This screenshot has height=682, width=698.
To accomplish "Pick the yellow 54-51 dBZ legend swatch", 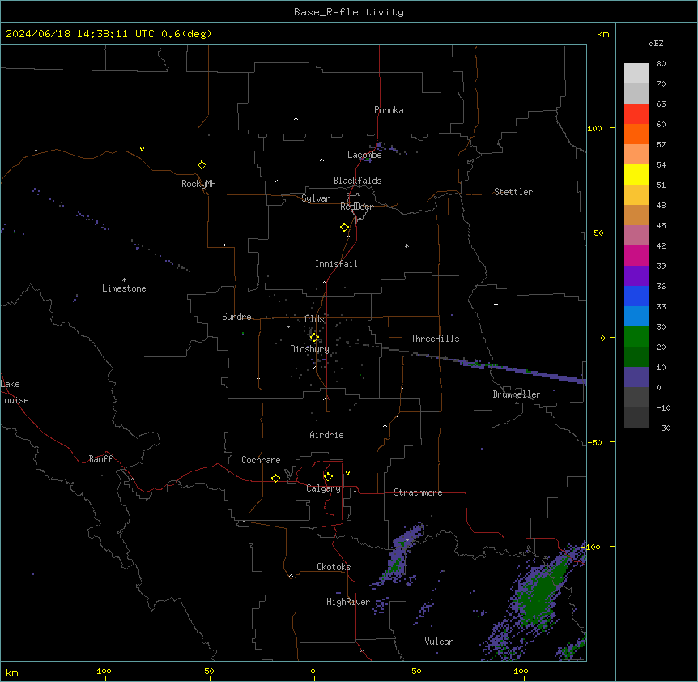I will (x=636, y=174).
